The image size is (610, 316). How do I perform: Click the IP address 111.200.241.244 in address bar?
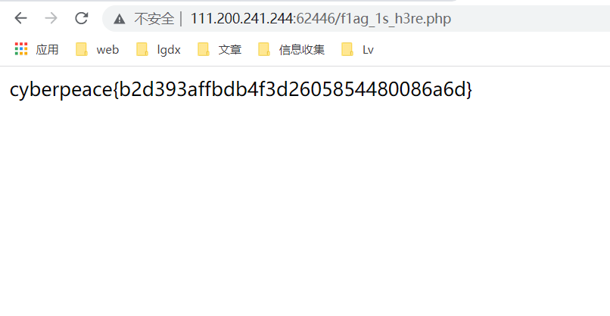coord(242,19)
